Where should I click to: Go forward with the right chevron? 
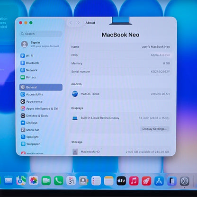tap(78, 23)
